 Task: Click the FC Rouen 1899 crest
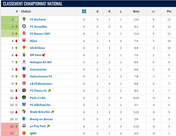tap(24, 34)
